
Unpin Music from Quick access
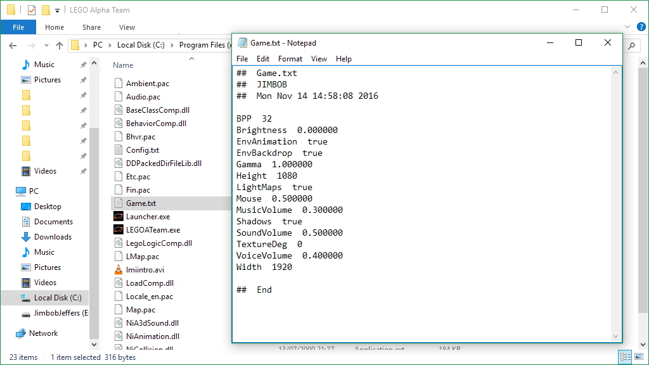point(83,65)
